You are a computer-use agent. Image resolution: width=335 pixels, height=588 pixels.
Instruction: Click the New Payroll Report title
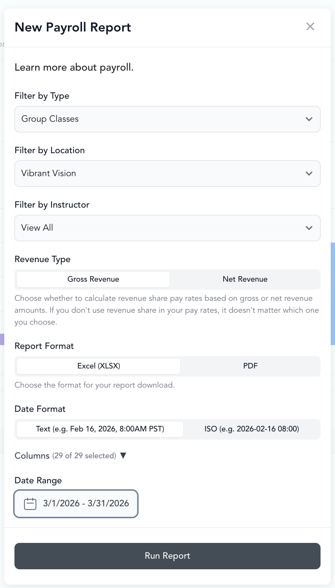point(73,27)
